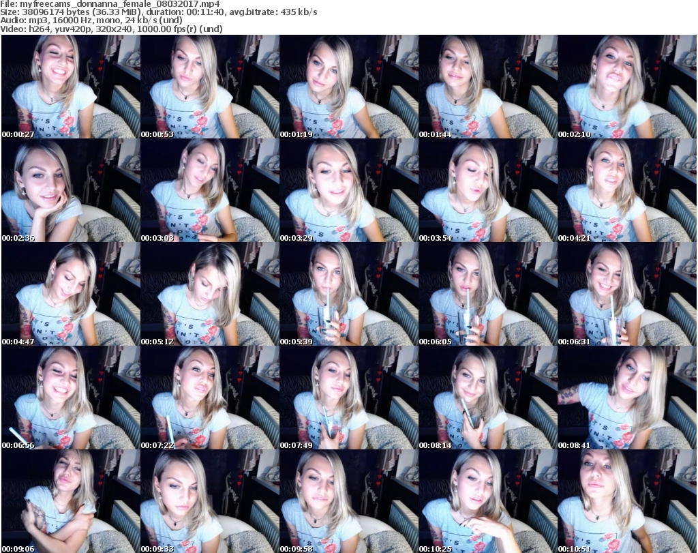Click the frame labeled 00:08:14
The height and width of the screenshot is (553, 698).
tap(488, 398)
